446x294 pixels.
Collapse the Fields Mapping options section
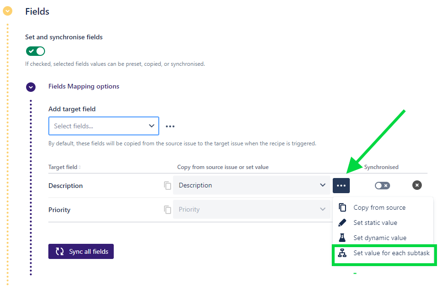pos(31,87)
